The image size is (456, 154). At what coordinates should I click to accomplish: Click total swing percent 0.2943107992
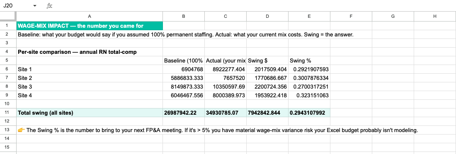[x=309, y=113]
